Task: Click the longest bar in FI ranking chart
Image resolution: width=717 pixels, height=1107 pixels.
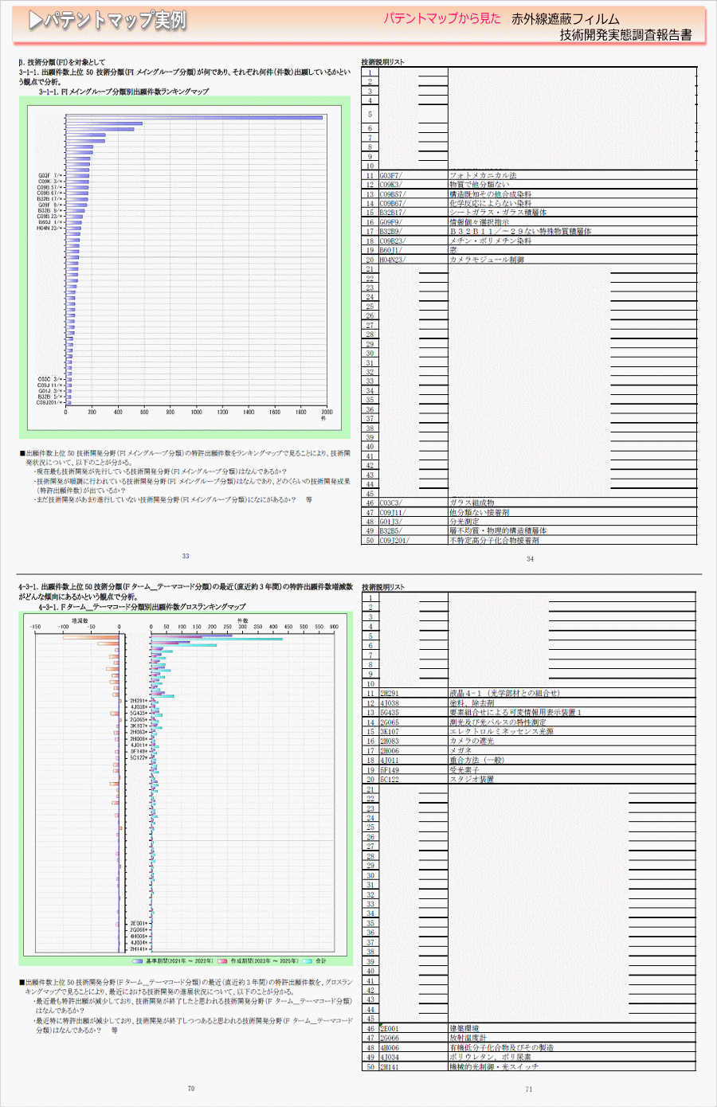Action: (194, 118)
